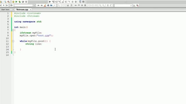This screenshot has width=186, height=104.
Task: Click the Step into instruction icon
Action: pos(69,2)
